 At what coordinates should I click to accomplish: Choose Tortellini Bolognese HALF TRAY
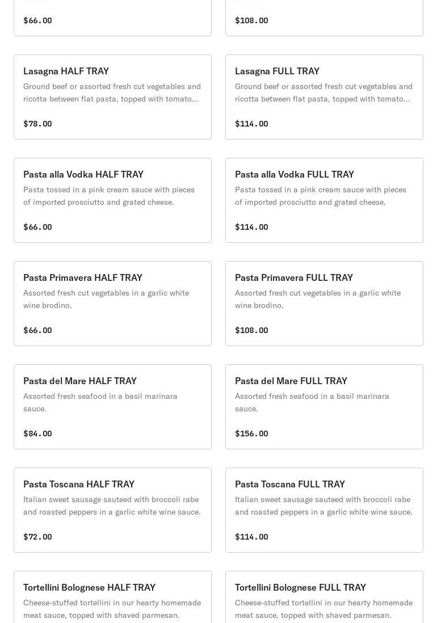coord(89,587)
